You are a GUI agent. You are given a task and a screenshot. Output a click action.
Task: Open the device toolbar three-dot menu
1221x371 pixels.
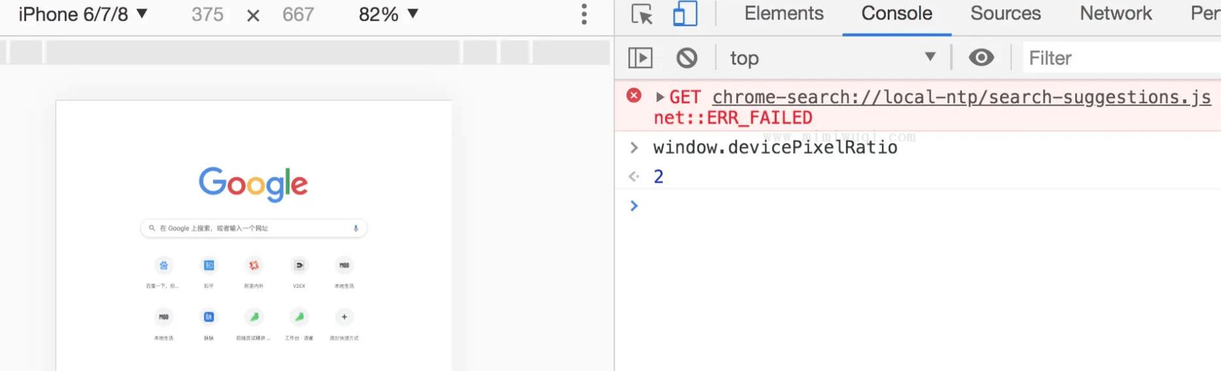pos(584,14)
